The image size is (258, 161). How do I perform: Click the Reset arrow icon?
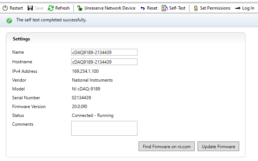[143, 8]
